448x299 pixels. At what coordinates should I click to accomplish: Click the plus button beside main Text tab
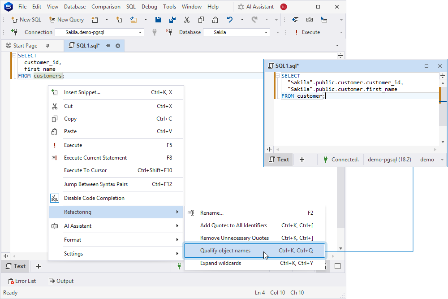coord(38,266)
